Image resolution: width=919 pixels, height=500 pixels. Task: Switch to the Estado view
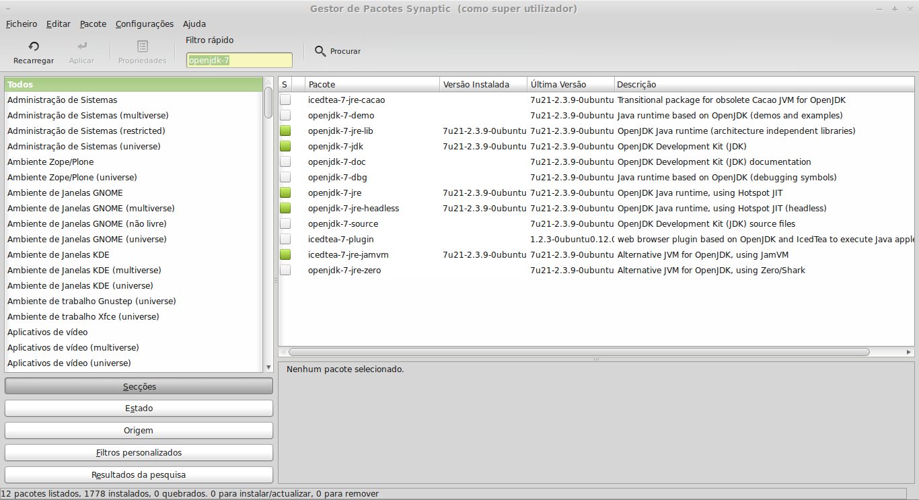tap(138, 408)
